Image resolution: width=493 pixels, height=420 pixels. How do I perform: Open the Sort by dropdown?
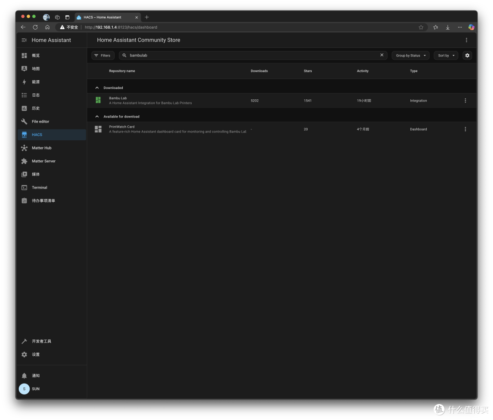pos(446,55)
